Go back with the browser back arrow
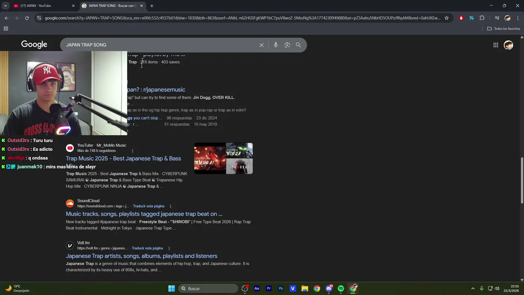Image resolution: width=524 pixels, height=295 pixels. click(6, 18)
